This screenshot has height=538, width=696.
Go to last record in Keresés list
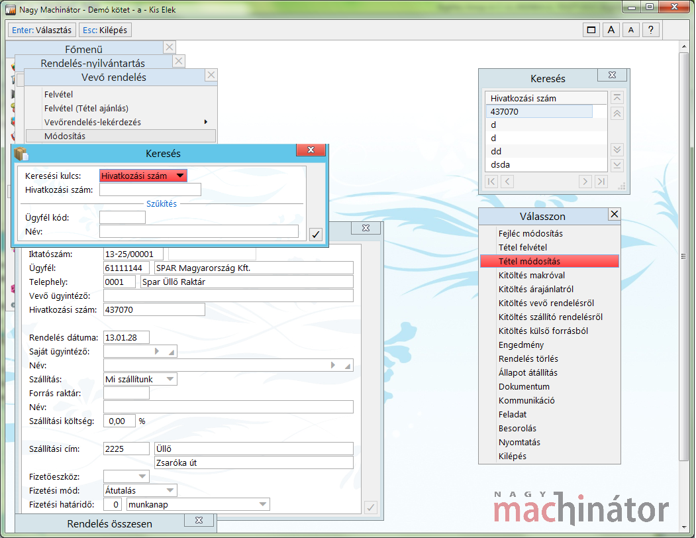point(601,182)
